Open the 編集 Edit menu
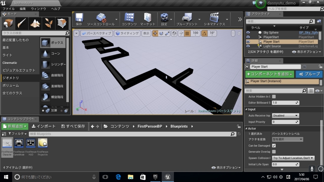Screen dimensions: 324x182 pos(23,9)
